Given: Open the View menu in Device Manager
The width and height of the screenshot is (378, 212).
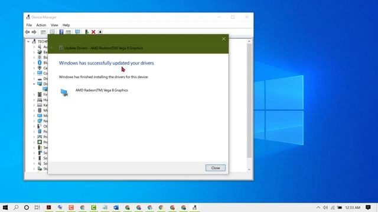Looking at the screenshot, I should pyautogui.click(x=54, y=25).
